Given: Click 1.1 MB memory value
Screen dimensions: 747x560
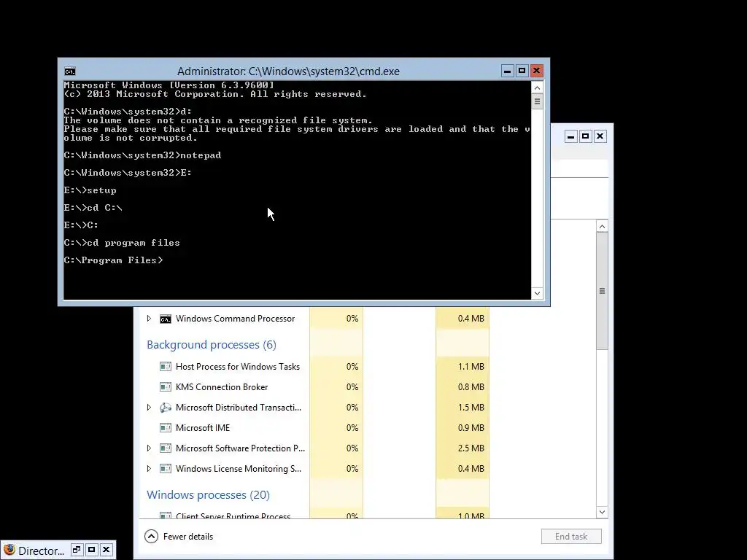Looking at the screenshot, I should 471,367.
